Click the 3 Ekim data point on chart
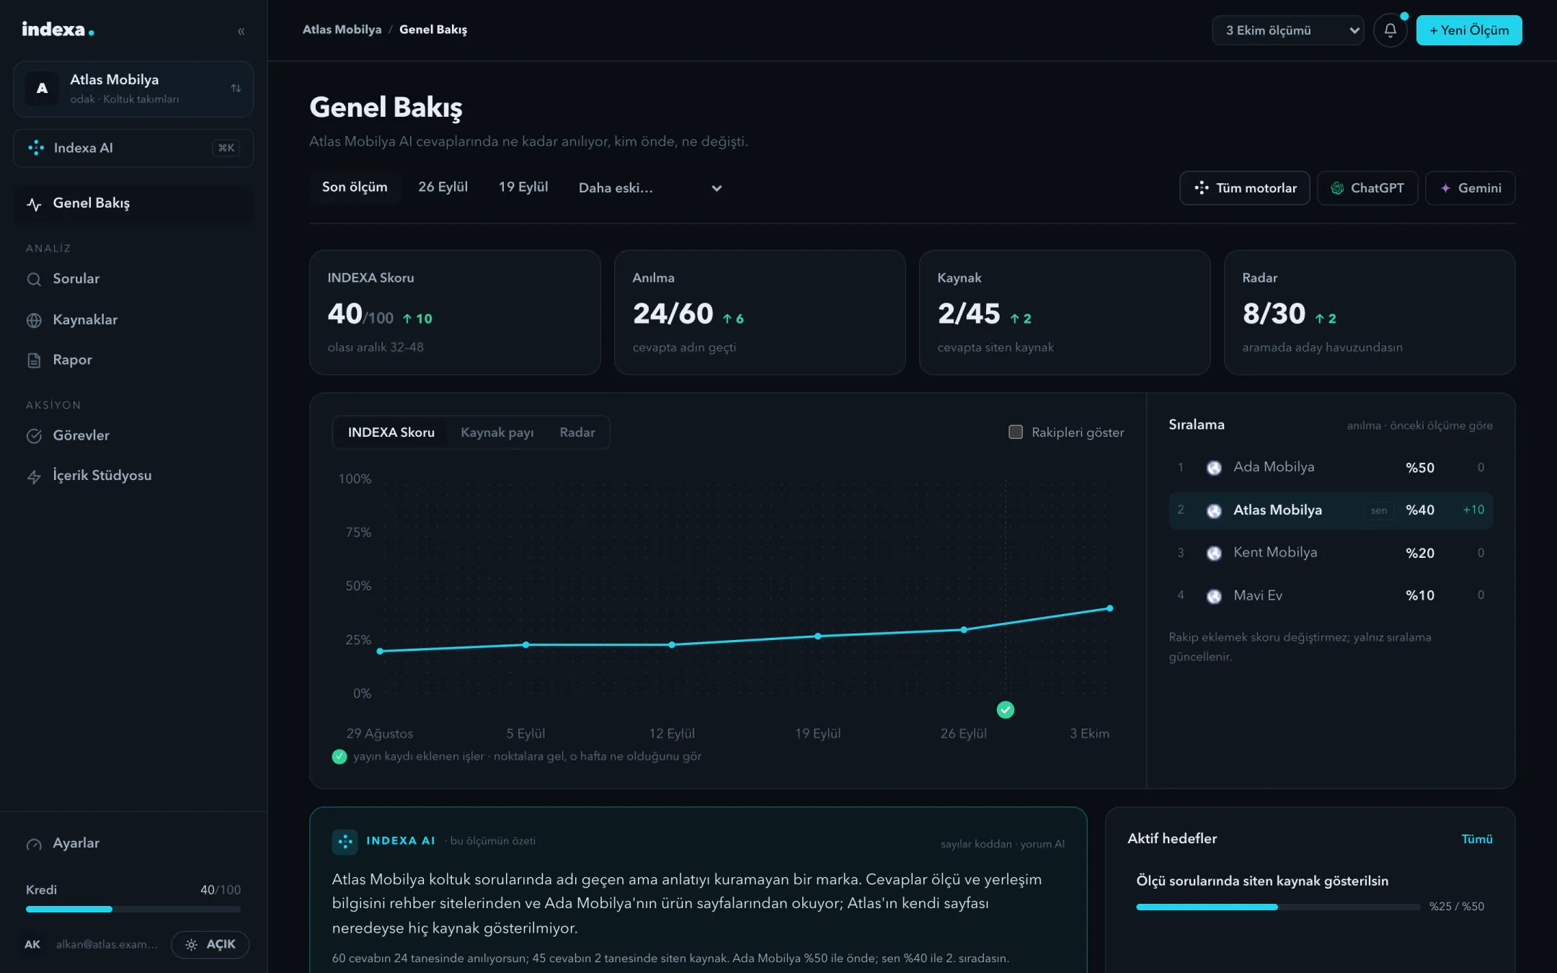Viewport: 1557px width, 973px height. pos(1109,608)
